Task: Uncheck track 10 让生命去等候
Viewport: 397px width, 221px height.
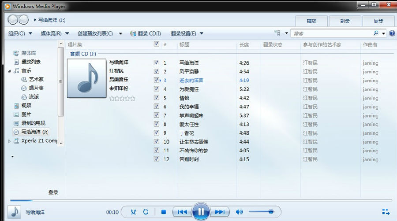Action: point(157,141)
